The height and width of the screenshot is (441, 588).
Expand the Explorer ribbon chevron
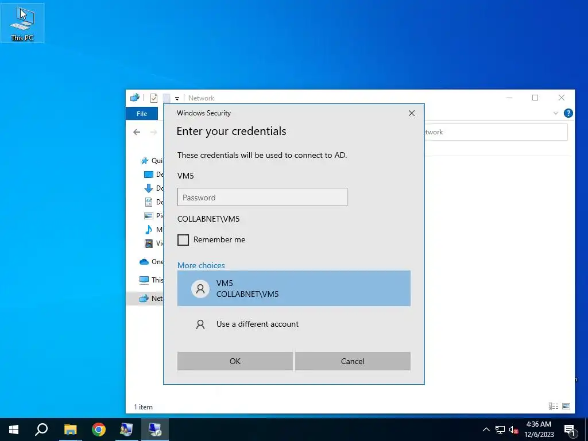[556, 113]
